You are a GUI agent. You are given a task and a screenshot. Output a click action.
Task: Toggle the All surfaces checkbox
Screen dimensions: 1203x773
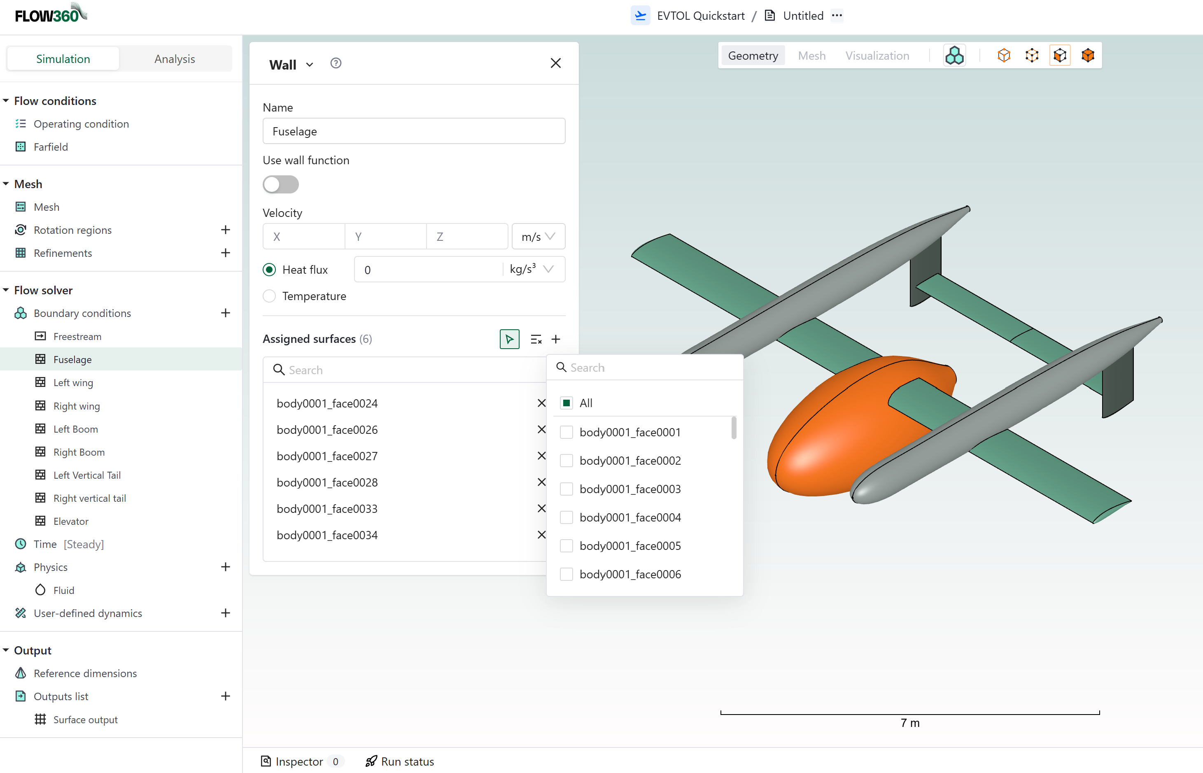(x=567, y=403)
